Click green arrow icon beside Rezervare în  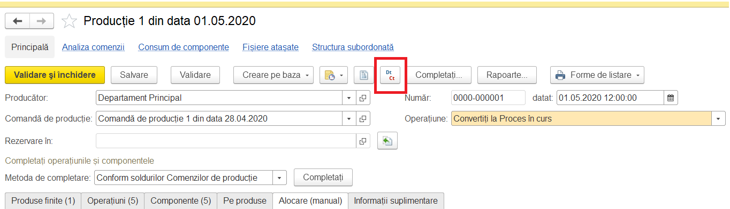click(387, 141)
